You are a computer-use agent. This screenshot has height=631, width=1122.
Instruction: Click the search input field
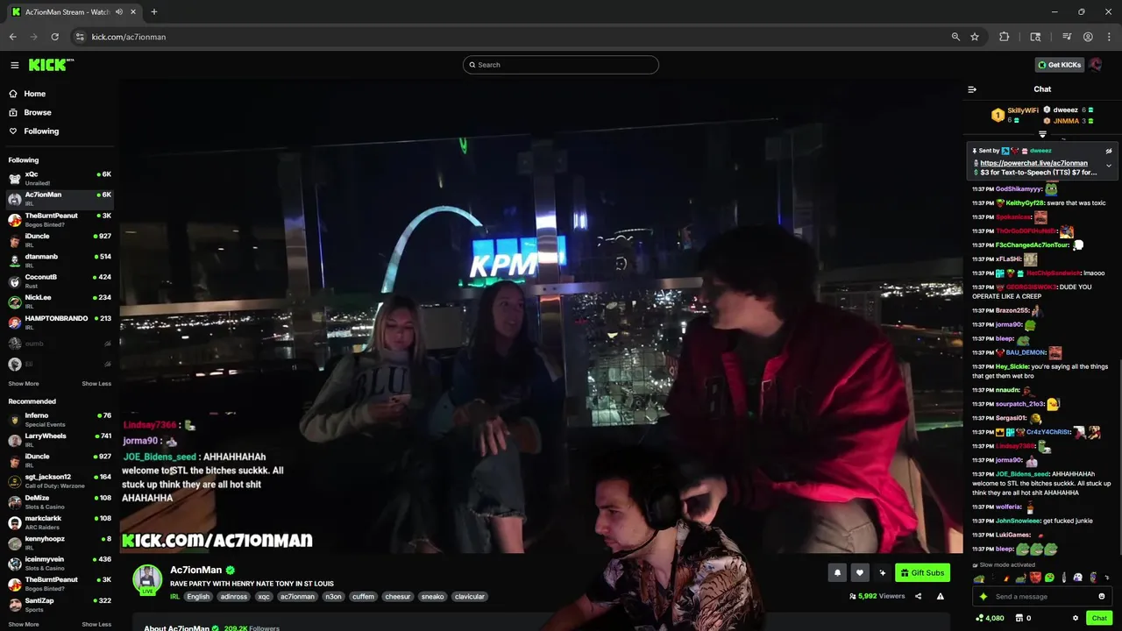tap(561, 65)
